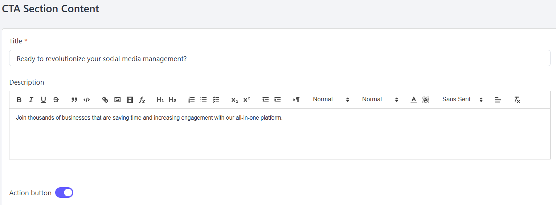Insert a hyperlink
Screen dimensions: 556x205
[x=105, y=100]
